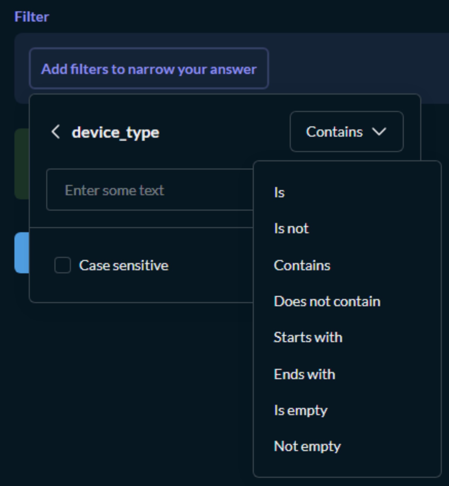Image resolution: width=449 pixels, height=486 pixels.
Task: Click Add filters to narrow your answer
Action: (149, 69)
